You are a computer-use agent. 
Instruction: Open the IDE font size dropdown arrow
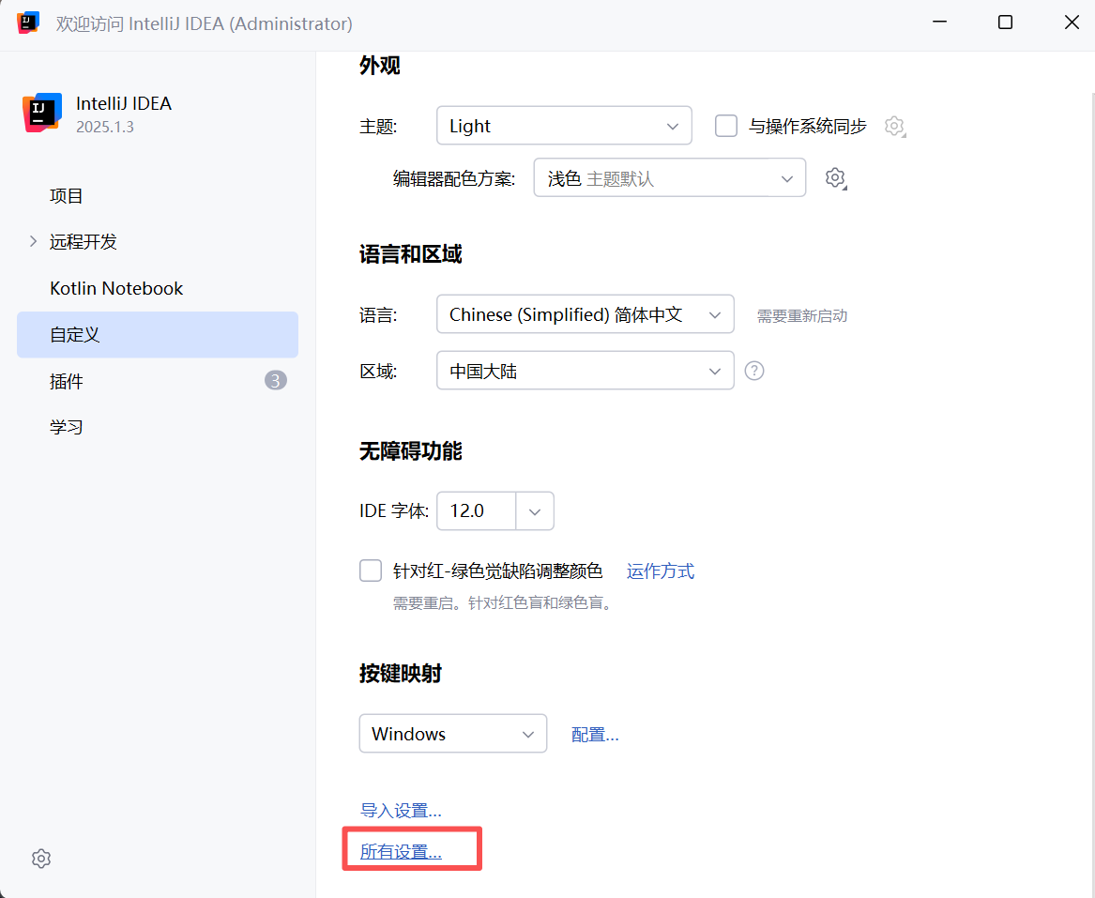point(535,511)
